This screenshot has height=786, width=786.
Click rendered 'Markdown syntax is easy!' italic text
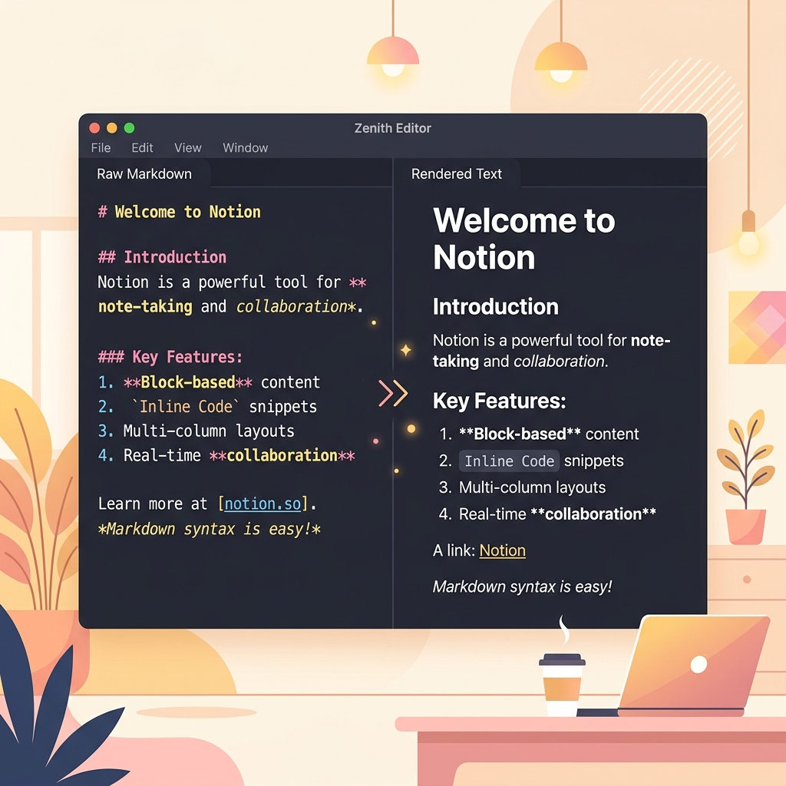point(522,586)
